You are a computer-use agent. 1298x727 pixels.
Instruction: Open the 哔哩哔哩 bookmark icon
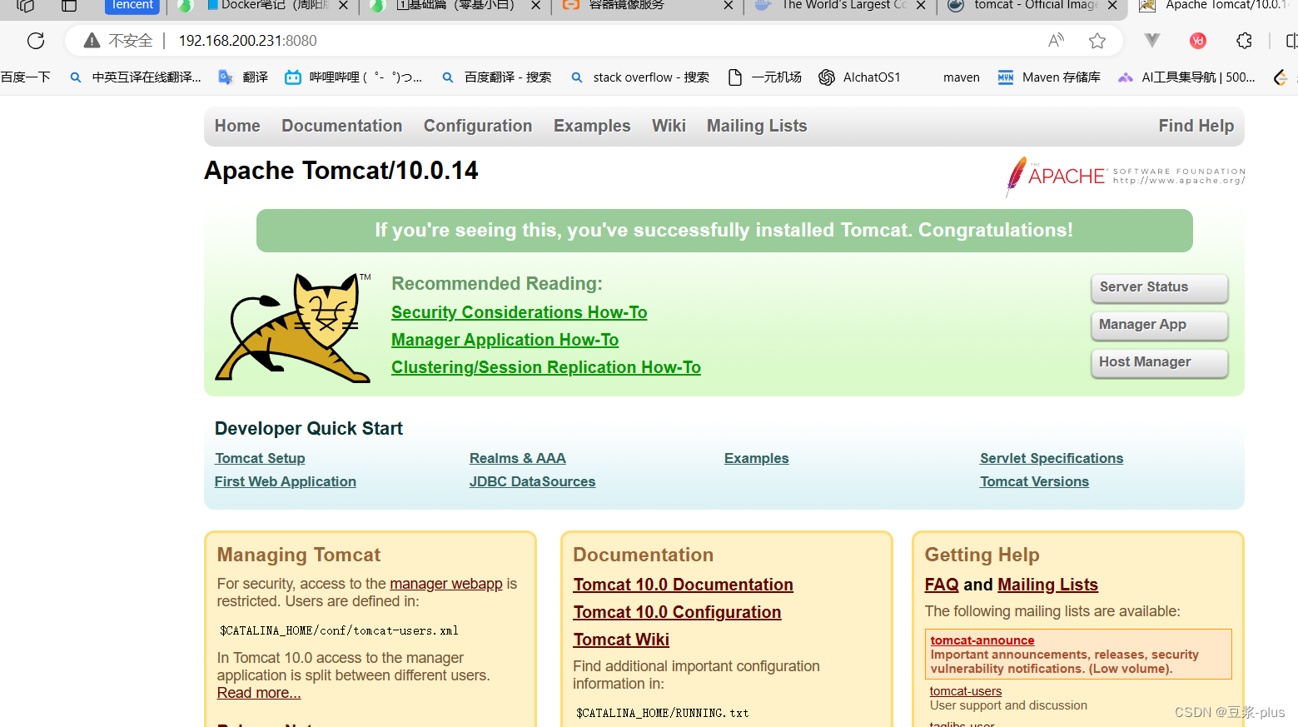(x=293, y=77)
